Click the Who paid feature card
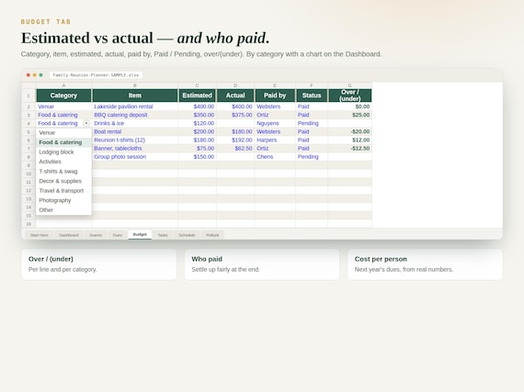 coord(262,264)
